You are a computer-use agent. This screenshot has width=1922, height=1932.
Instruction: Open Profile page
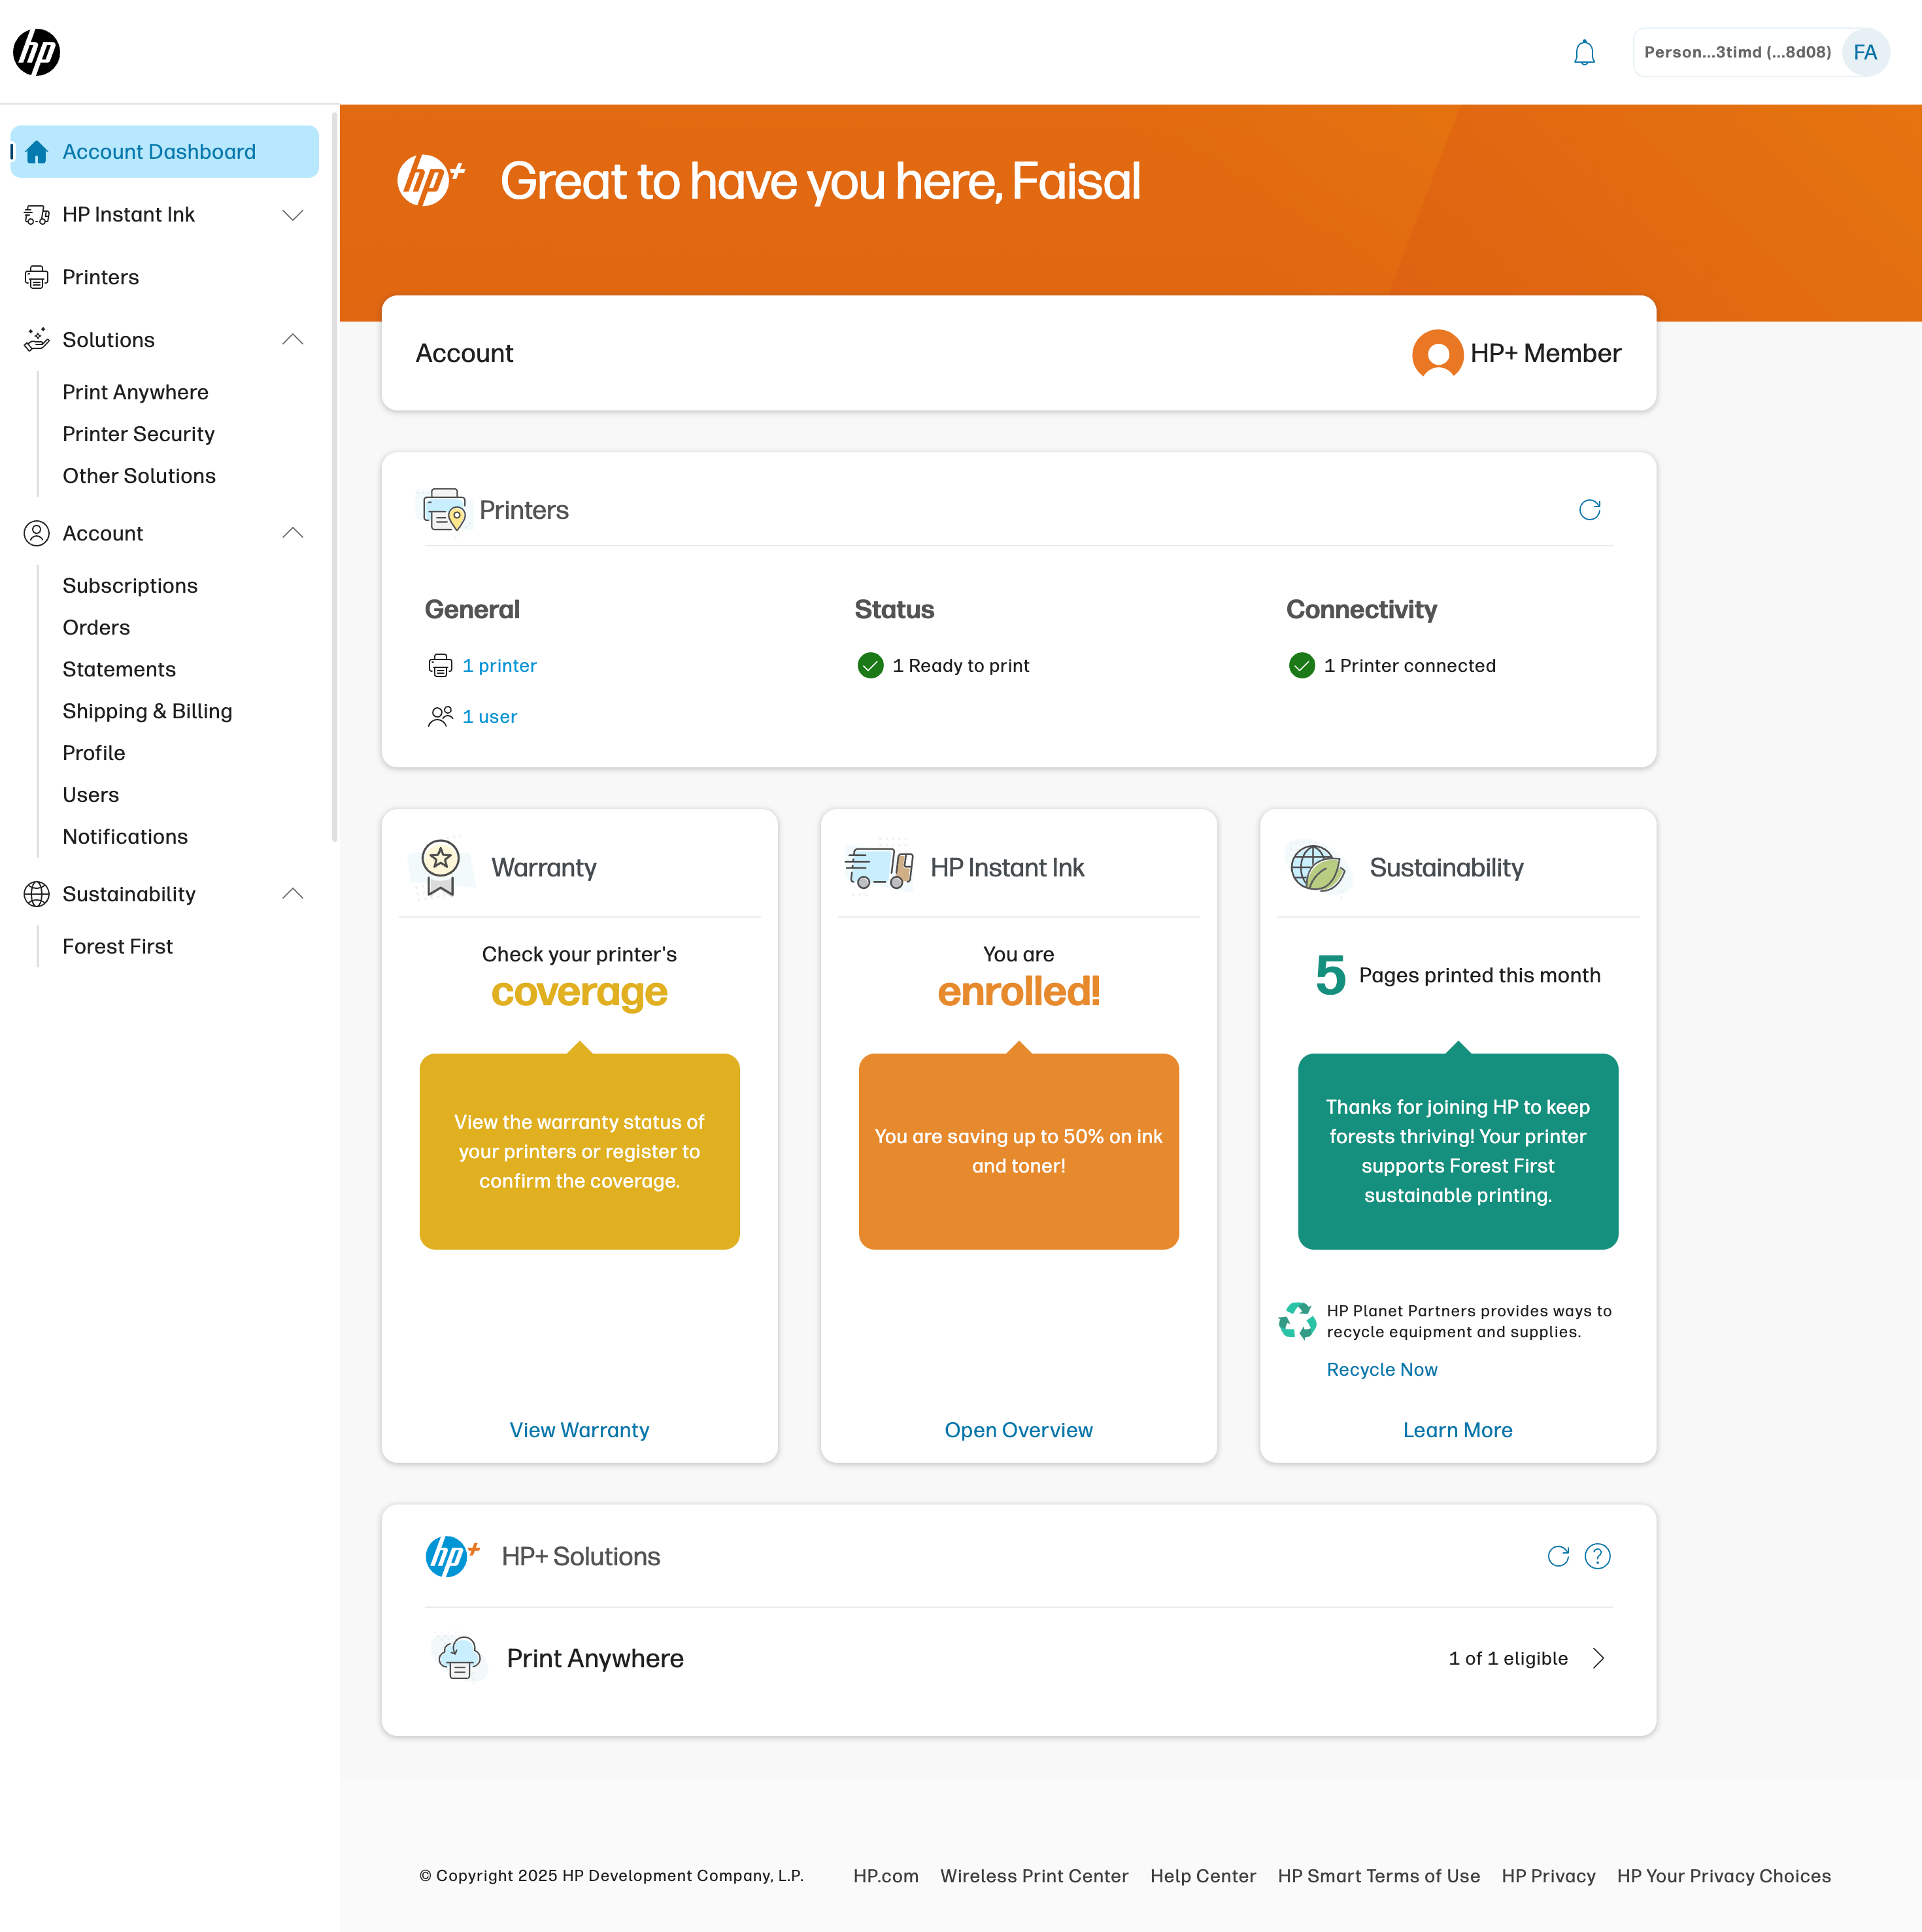[x=94, y=754]
